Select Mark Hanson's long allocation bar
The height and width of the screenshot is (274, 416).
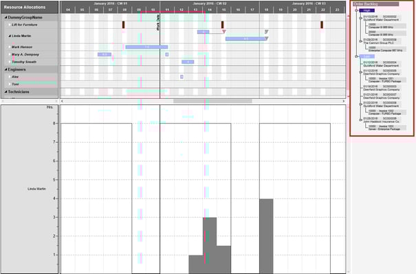(146, 47)
